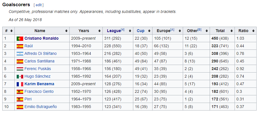Click Spain flag beside Francisco Gento

click(x=20, y=92)
